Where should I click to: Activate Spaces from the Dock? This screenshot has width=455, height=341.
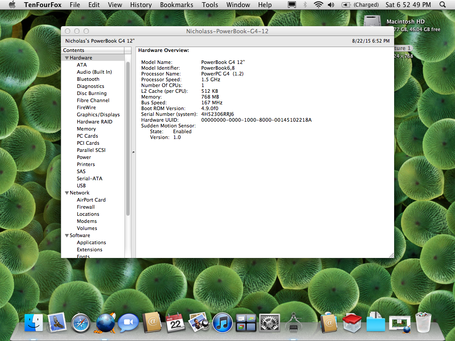pyautogui.click(x=246, y=323)
